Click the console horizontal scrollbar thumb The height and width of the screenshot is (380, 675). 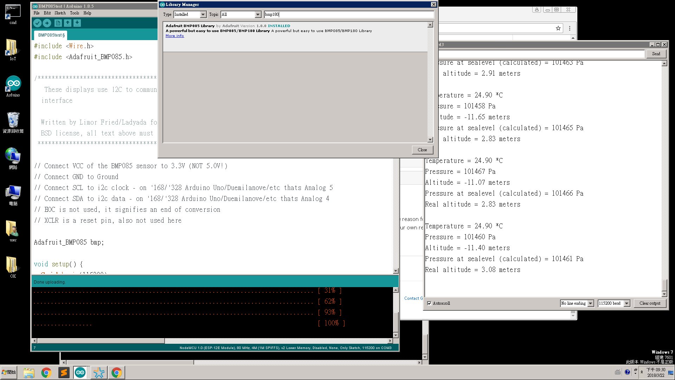point(101,341)
